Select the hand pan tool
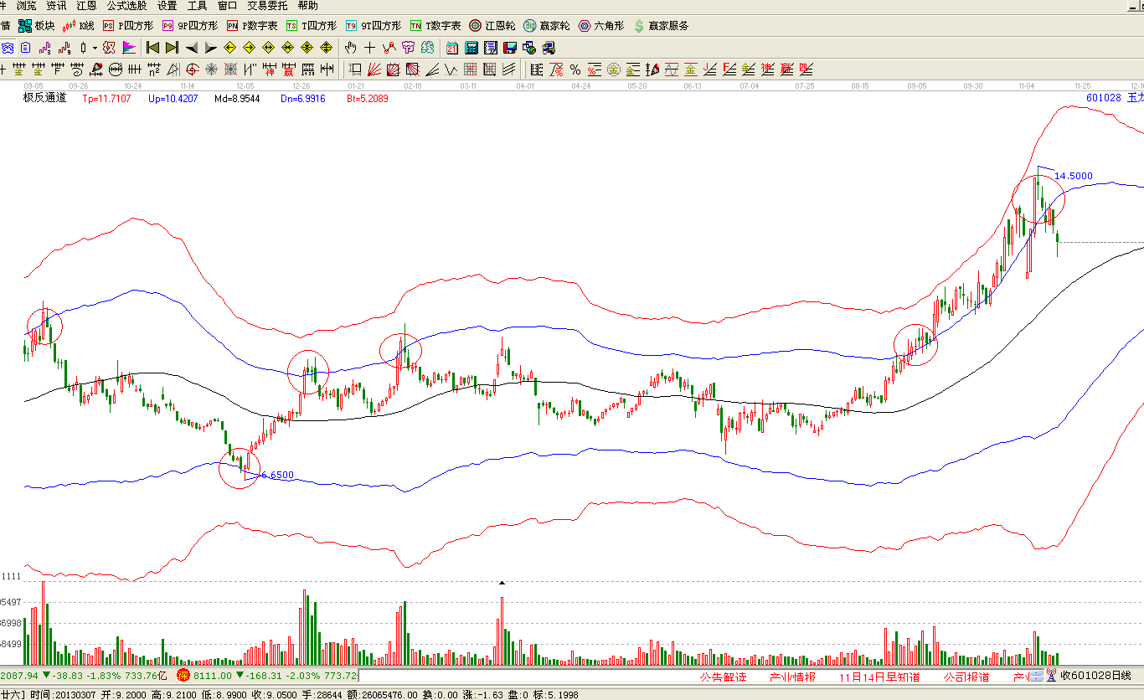Screen dimensions: 1144x700 click(351, 48)
